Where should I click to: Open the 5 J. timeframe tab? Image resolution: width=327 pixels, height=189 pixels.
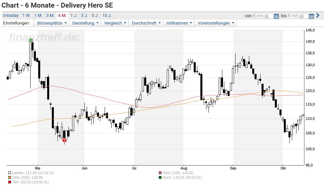click(95, 16)
